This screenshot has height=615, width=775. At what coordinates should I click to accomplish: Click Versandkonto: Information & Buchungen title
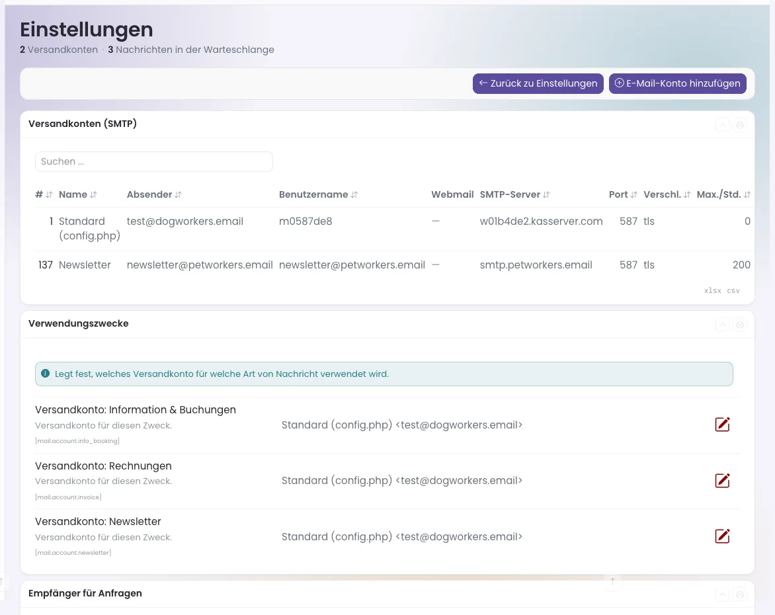[x=136, y=410]
